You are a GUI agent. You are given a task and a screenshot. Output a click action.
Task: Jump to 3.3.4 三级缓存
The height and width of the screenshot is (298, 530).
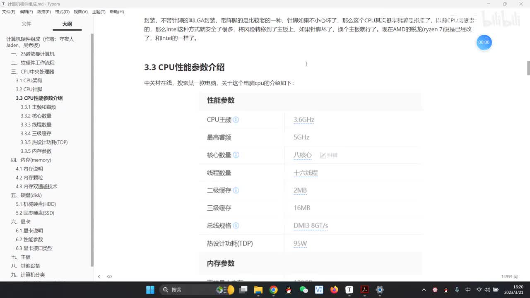36,133
